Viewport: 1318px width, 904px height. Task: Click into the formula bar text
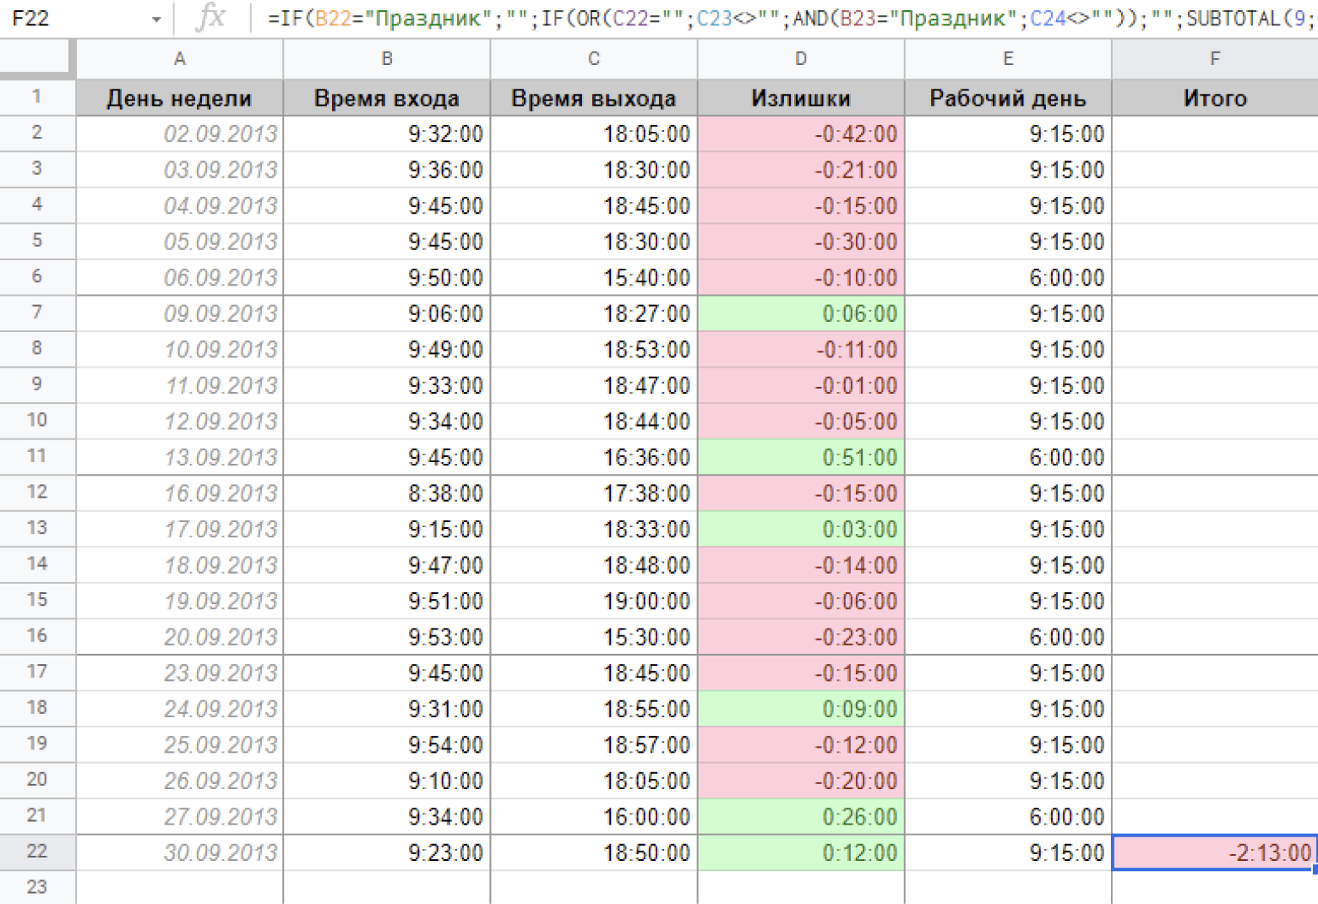tap(790, 19)
